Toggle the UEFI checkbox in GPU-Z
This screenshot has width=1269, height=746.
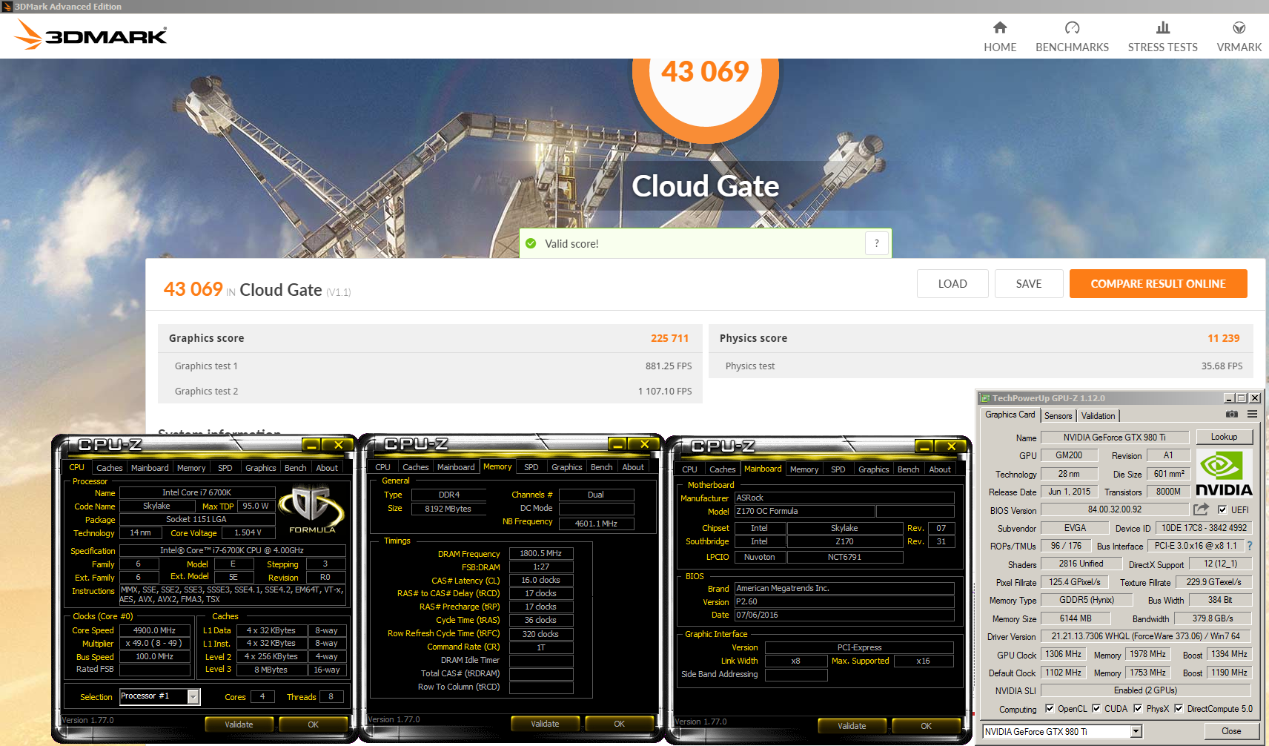[x=1222, y=509]
